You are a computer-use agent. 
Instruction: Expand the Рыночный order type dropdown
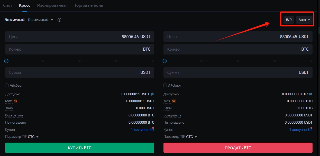pyautogui.click(x=41, y=20)
